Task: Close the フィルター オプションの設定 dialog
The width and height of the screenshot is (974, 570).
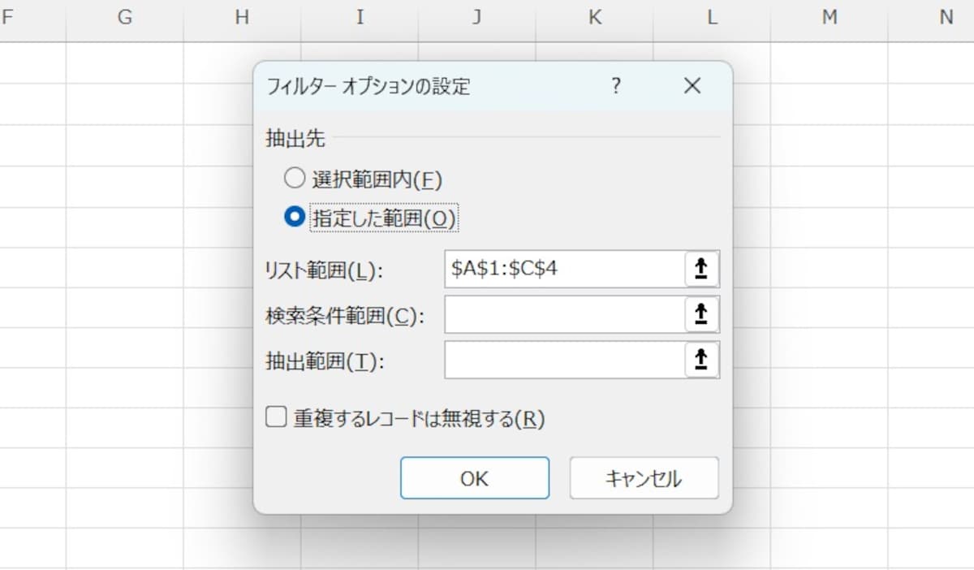Action: [x=692, y=86]
